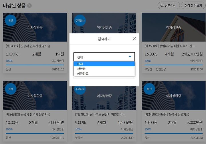Click the 검색하기 dialog title
Viewport: 206px width, 144px height.
(x=104, y=39)
